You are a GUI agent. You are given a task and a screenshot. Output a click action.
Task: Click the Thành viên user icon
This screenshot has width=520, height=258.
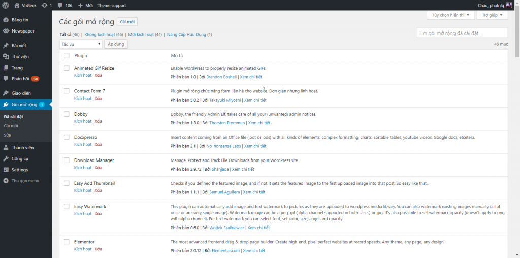(6, 148)
